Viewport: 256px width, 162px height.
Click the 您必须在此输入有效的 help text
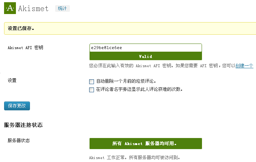(162, 66)
